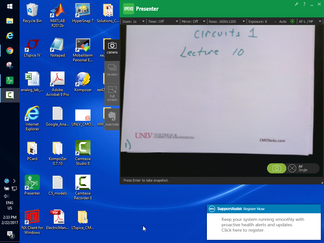This screenshot has height=243, width=324.
Task: Click the green exposure brightness icon
Action: [292, 21]
